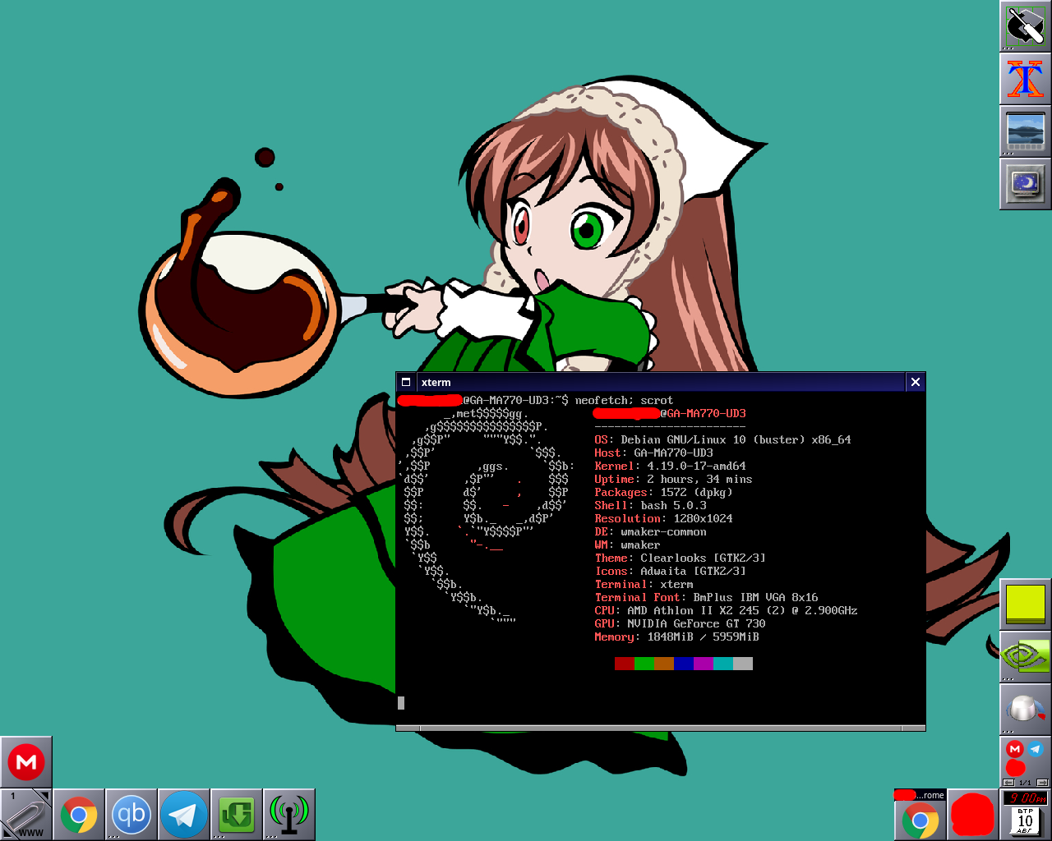This screenshot has height=841, width=1052.
Task: Open the landscape picture viewer dock icon
Action: (1025, 131)
